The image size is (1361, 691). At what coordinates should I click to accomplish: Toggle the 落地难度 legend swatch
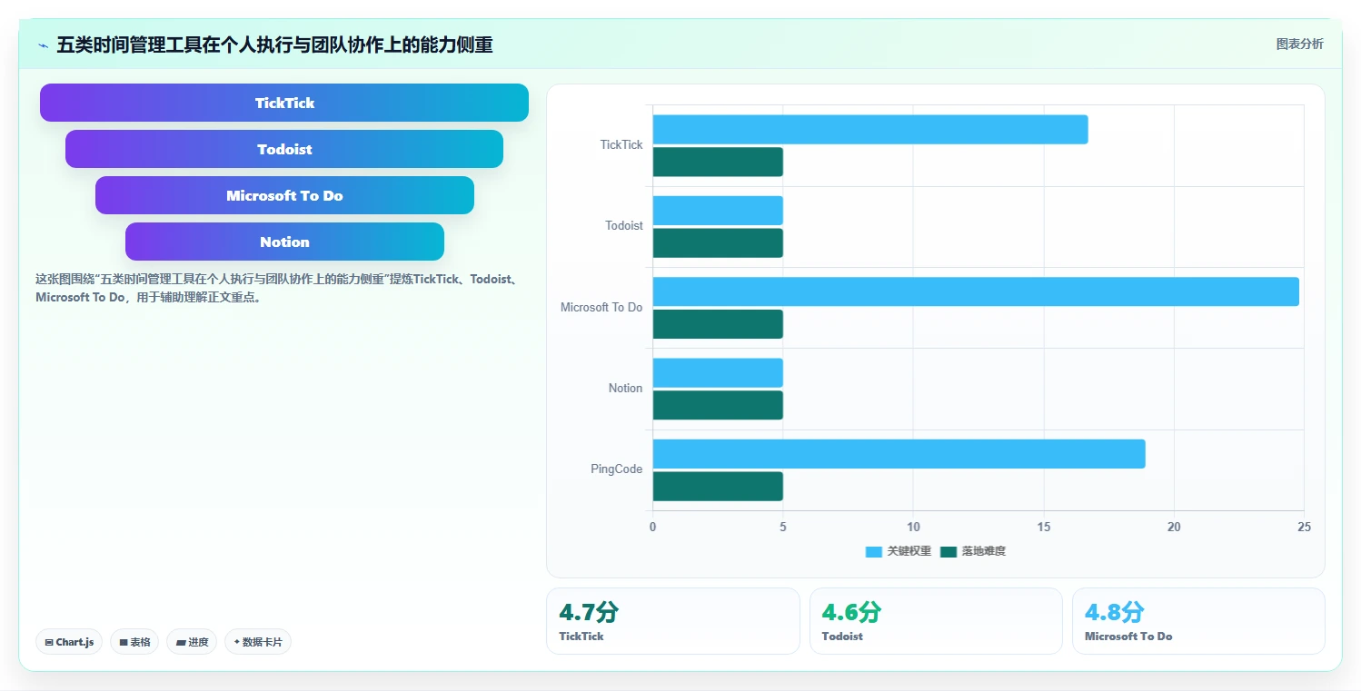pos(949,551)
